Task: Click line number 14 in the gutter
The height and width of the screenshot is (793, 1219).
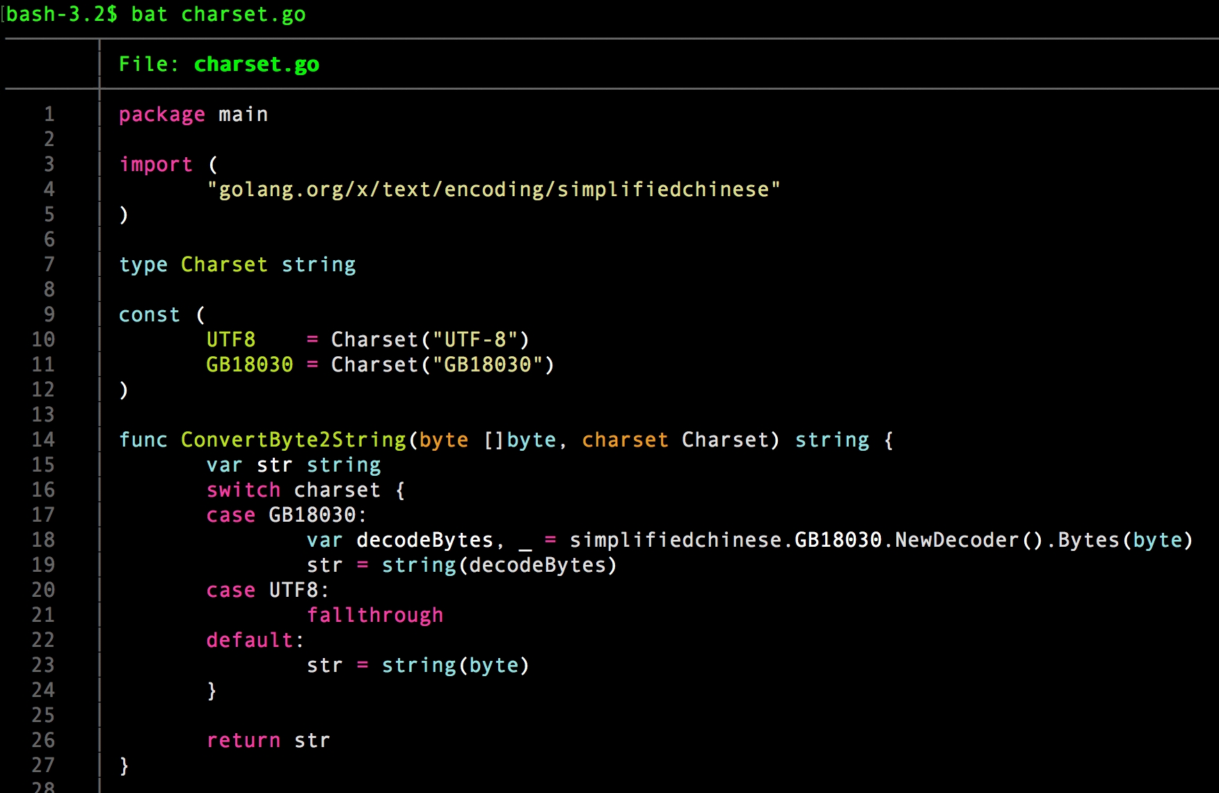Action: [x=43, y=440]
